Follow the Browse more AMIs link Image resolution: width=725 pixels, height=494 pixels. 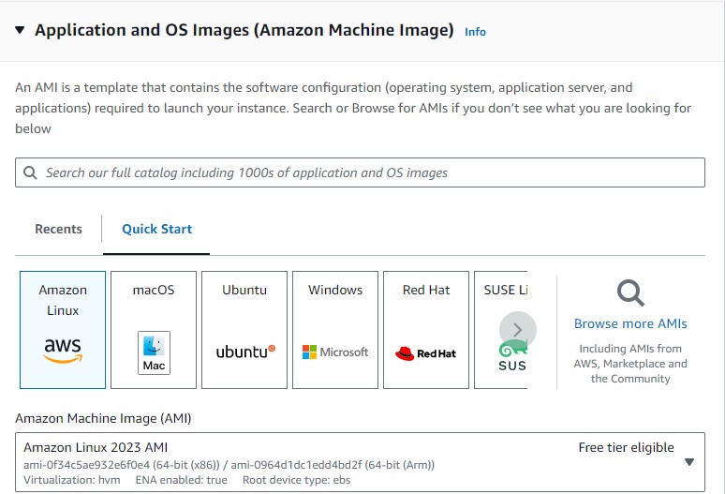click(630, 323)
